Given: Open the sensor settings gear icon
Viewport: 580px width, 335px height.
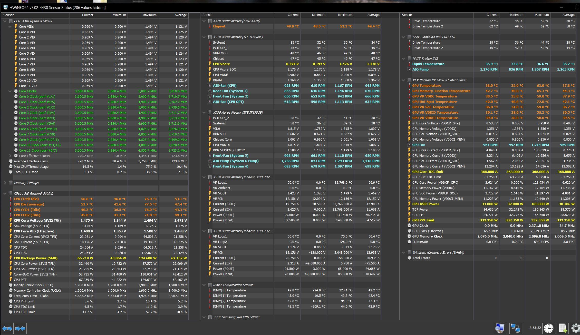Looking at the screenshot, I should [x=575, y=328].
